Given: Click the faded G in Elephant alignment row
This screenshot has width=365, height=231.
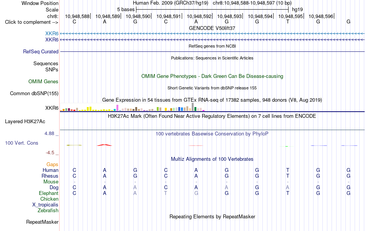Looking at the screenshot, I should click(196, 193).
